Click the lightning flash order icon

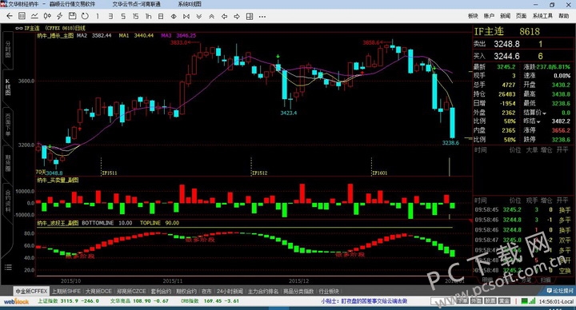tap(59, 16)
